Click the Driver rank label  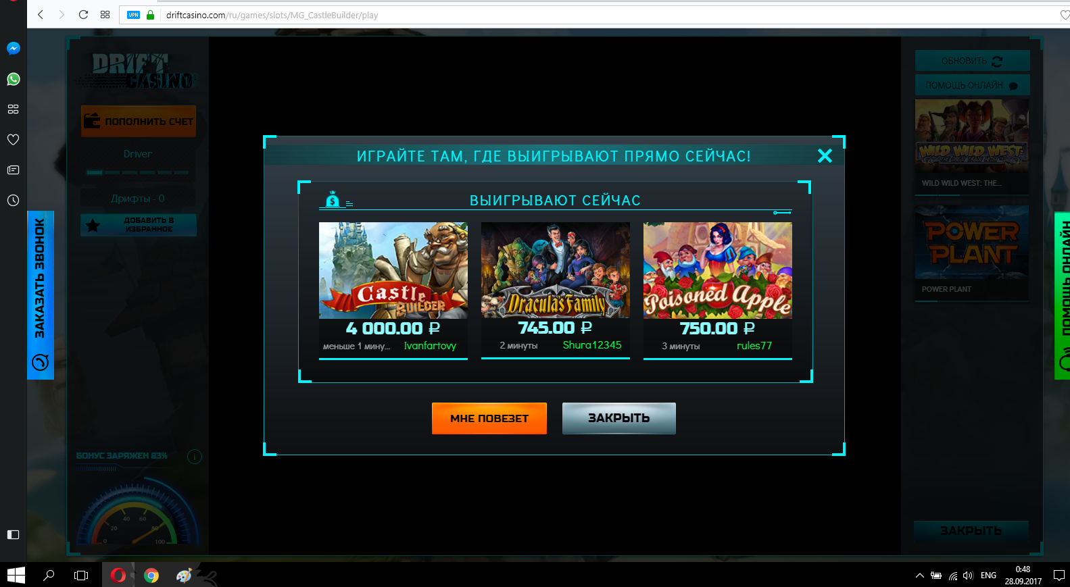point(138,154)
